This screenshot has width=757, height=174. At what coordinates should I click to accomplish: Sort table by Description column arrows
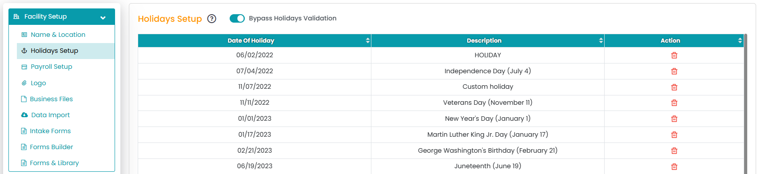pyautogui.click(x=601, y=40)
